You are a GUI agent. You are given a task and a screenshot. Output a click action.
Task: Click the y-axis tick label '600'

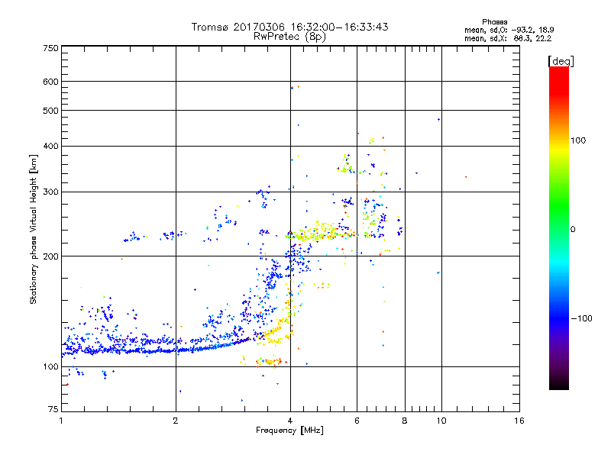point(50,82)
